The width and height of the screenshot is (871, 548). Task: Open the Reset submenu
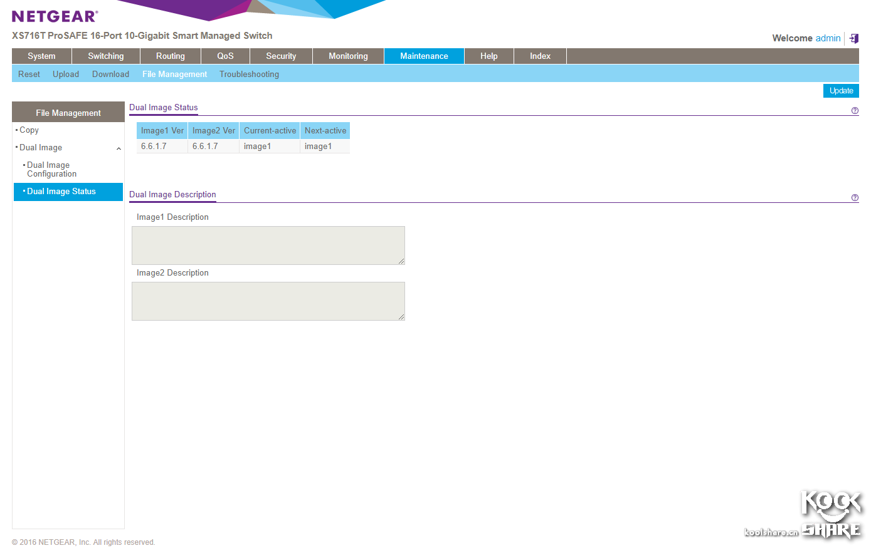(x=29, y=74)
